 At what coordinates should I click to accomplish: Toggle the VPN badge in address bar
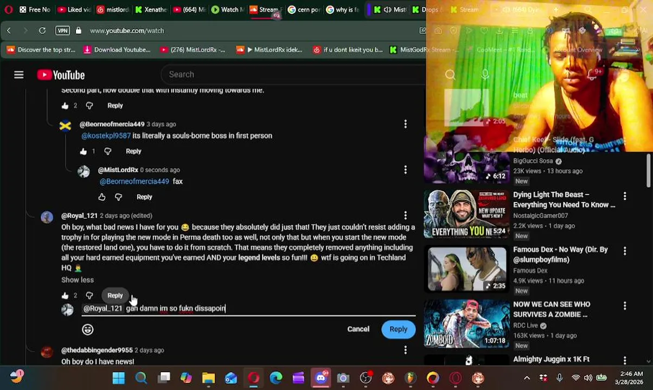click(62, 31)
